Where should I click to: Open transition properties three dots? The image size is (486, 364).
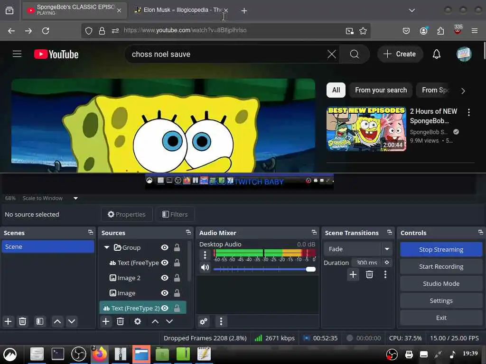[x=385, y=274]
